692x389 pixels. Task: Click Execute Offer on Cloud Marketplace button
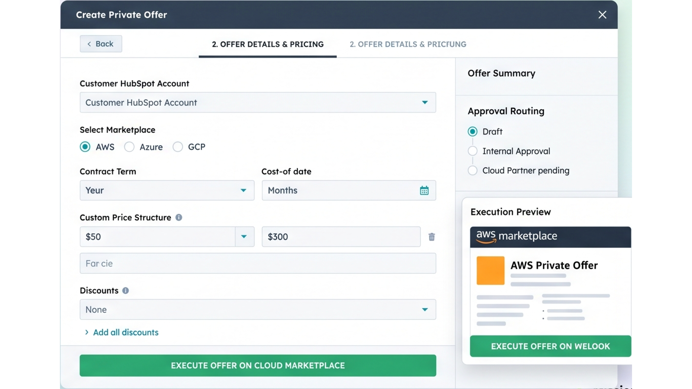(x=258, y=365)
